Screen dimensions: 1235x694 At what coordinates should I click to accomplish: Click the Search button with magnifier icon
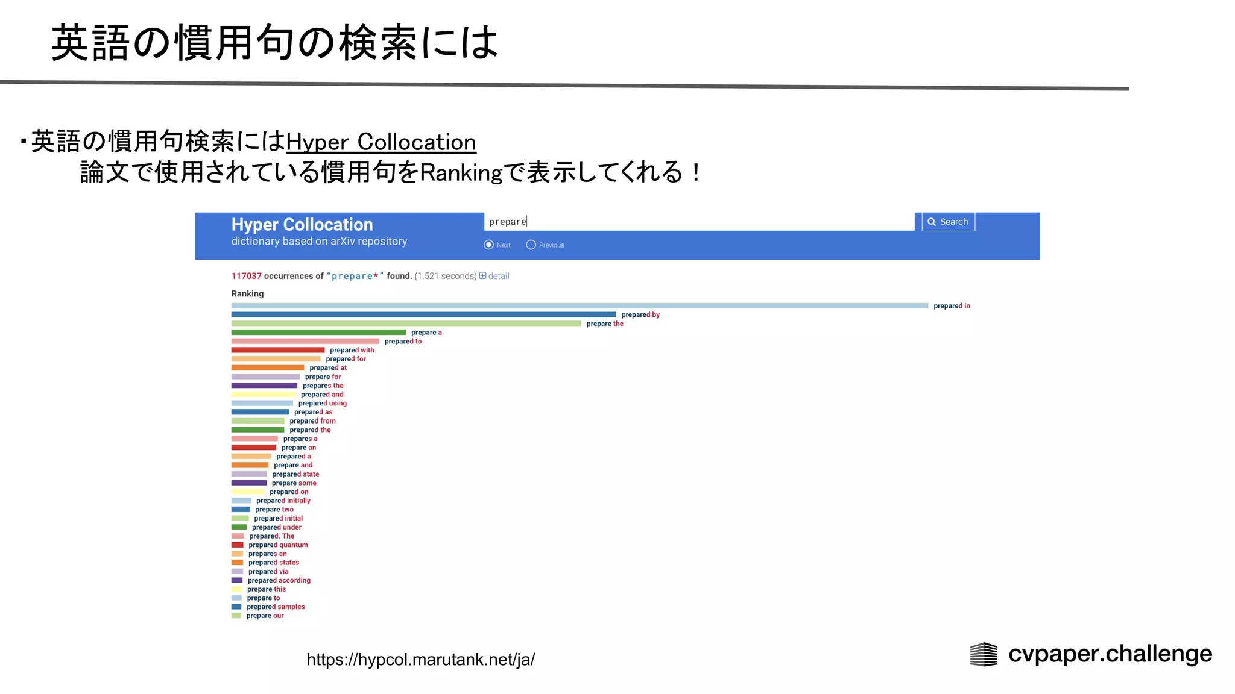click(948, 222)
